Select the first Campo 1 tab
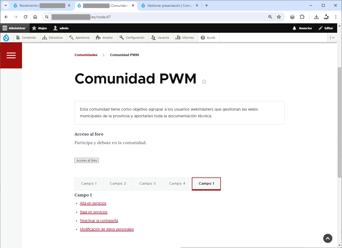Viewport: 342px width, 248px height. [89, 184]
